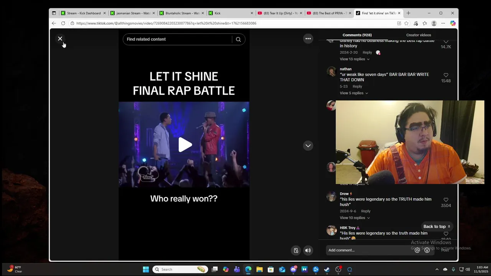Launch Copilot from the taskbar
This screenshot has width=491, height=276.
(226, 269)
